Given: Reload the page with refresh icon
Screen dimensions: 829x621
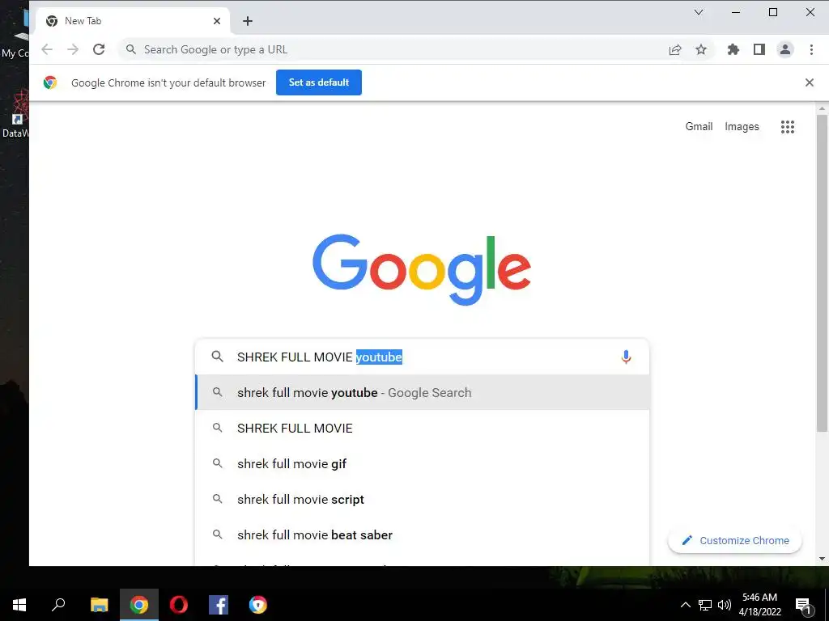Looking at the screenshot, I should (x=99, y=49).
